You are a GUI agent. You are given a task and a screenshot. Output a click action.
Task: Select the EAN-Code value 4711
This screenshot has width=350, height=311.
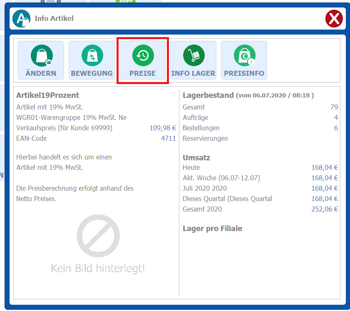[168, 138]
